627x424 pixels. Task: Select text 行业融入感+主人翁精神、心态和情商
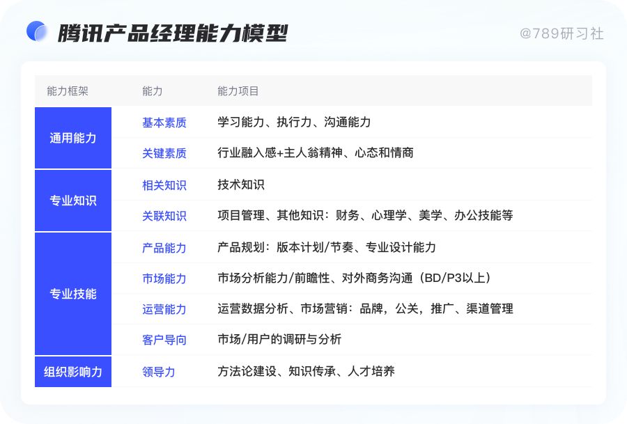click(316, 152)
